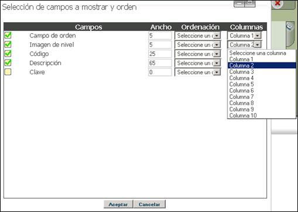Screen dimensions: 298x212
Task: Enable the Clave field checkbox
Action: coord(8,72)
